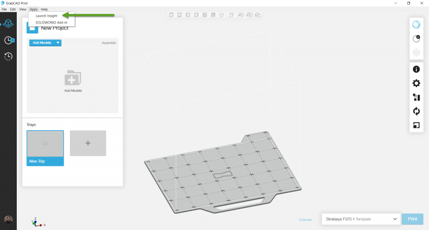Choose SOLIDWORKS Add-in menu entry
Screen dimensions: 429x230
tap(51, 22)
